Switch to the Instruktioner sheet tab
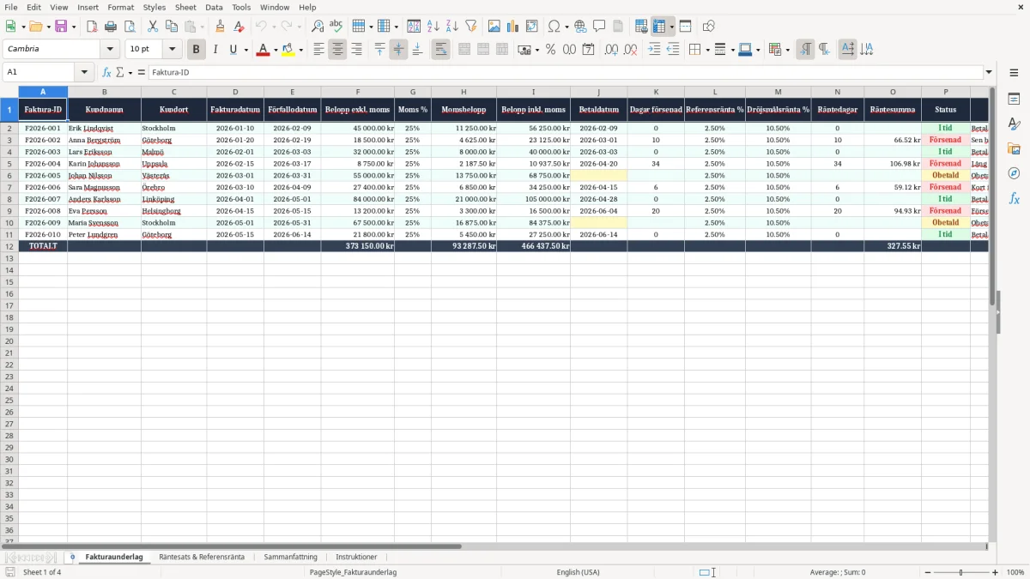1030x579 pixels. pyautogui.click(x=356, y=557)
